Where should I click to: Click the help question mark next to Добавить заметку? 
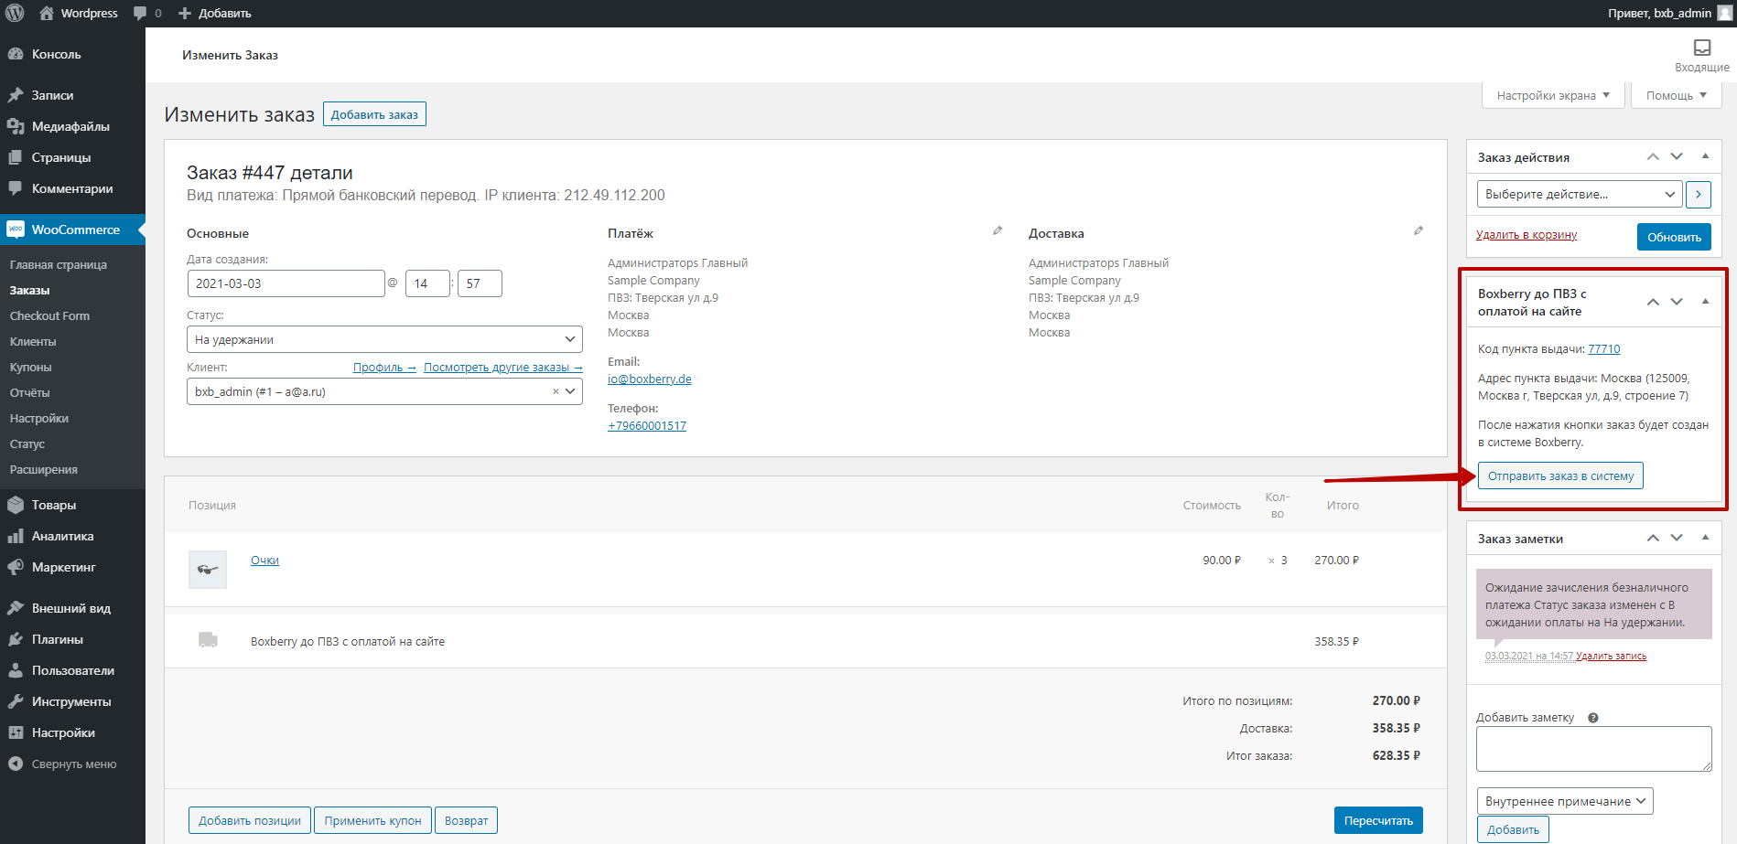(x=1593, y=718)
